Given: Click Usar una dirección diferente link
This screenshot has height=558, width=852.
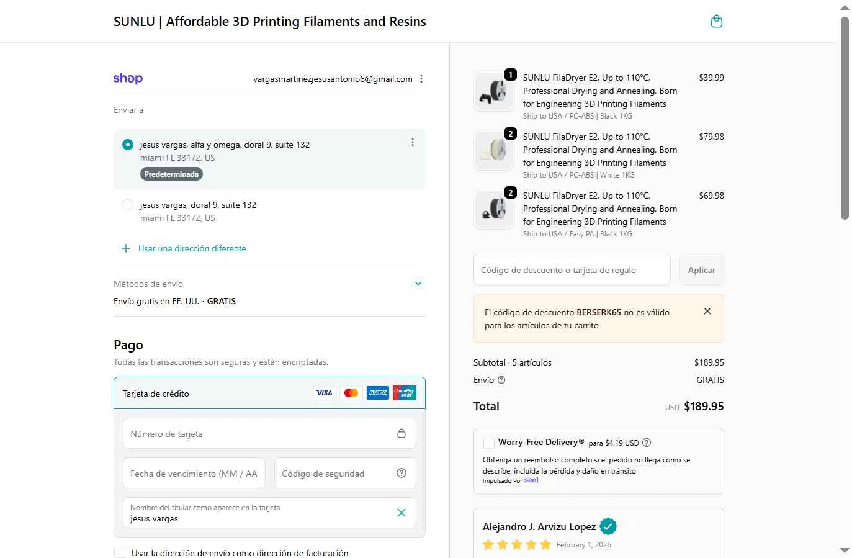Looking at the screenshot, I should coord(192,248).
